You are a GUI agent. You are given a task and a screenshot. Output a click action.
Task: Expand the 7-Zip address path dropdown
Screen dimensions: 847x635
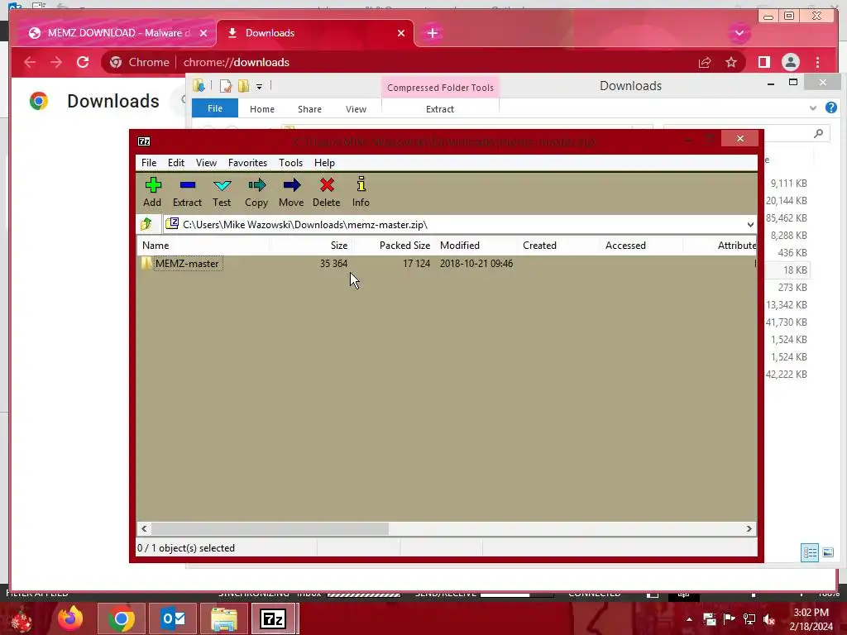[x=749, y=225]
